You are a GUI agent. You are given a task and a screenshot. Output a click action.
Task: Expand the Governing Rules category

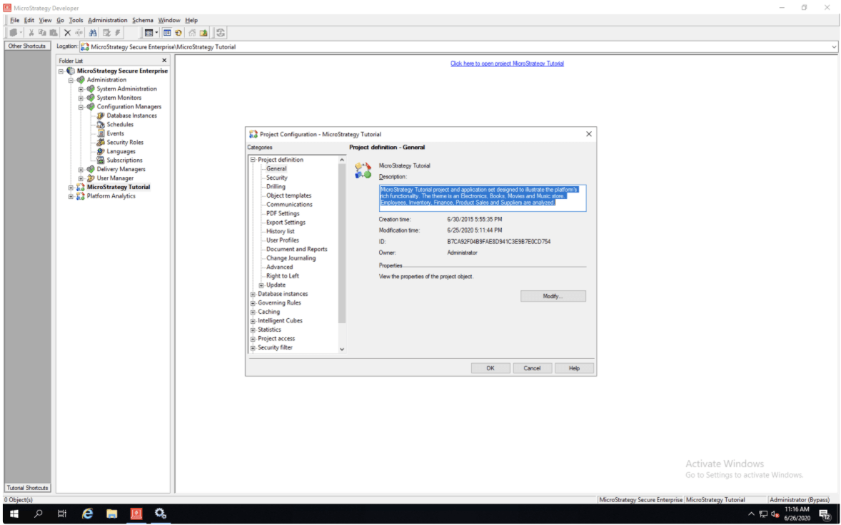click(253, 303)
